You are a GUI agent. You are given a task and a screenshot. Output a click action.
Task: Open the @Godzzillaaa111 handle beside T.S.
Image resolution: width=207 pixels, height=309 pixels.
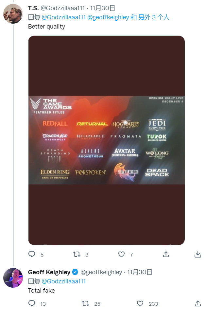pos(63,8)
